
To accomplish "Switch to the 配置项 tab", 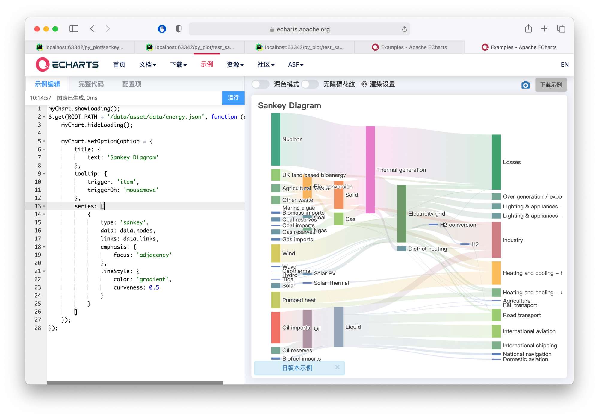I will [x=131, y=84].
